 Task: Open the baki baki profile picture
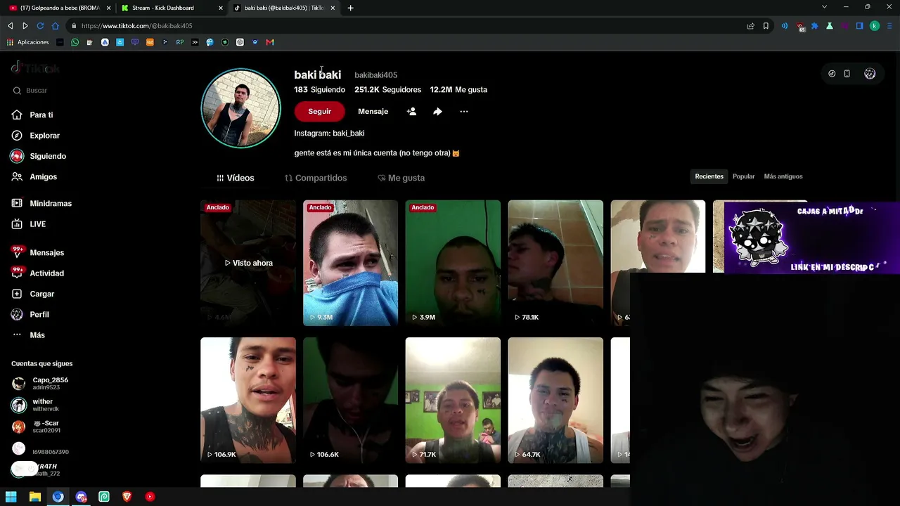(x=241, y=108)
